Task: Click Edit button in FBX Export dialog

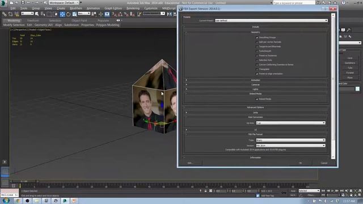Action: pos(190,163)
